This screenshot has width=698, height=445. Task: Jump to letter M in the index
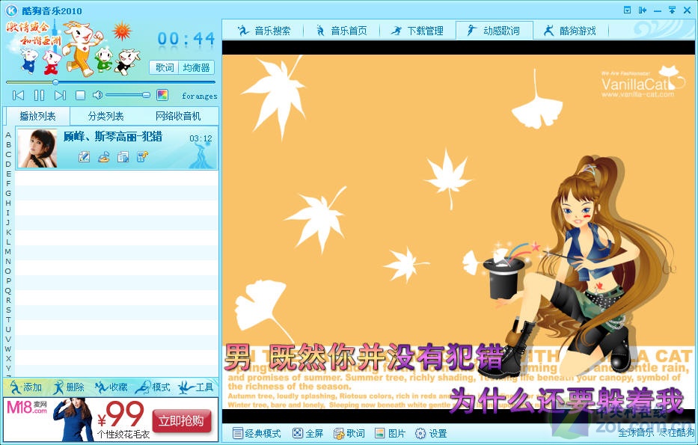[x=8, y=251]
